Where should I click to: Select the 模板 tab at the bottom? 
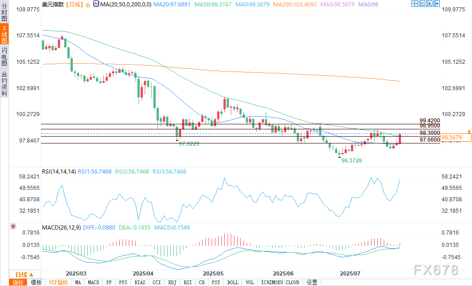(x=36, y=282)
